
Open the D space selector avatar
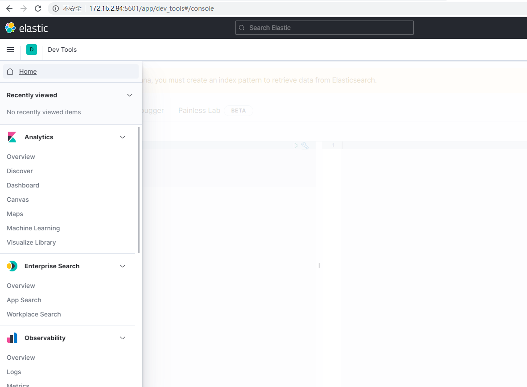(32, 50)
